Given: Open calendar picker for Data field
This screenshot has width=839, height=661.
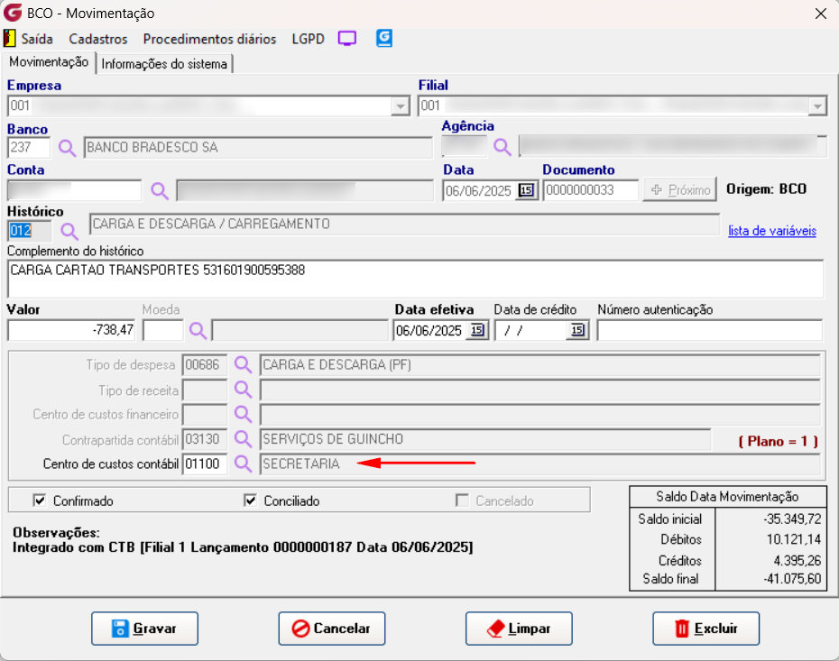Looking at the screenshot, I should click(527, 190).
